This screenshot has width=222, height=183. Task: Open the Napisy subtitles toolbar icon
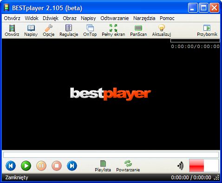click(31, 30)
